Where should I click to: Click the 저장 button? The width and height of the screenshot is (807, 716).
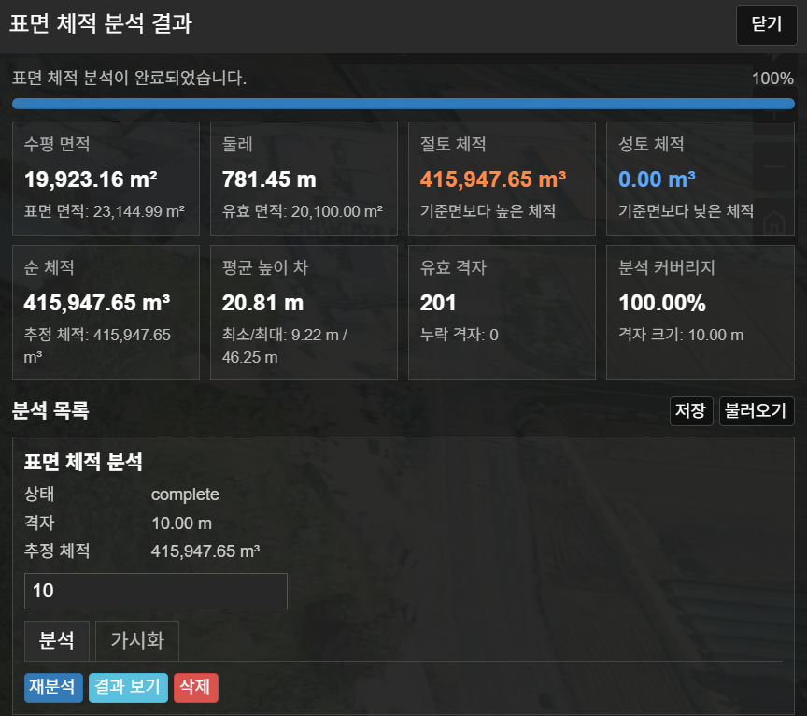690,411
